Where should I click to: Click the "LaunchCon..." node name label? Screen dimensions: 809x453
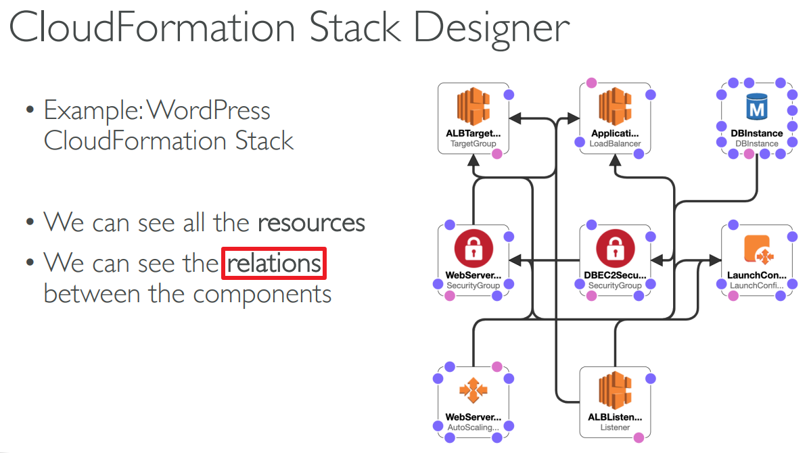[x=757, y=276]
